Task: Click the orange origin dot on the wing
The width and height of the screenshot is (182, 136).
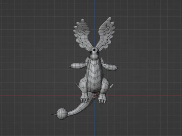Action: pos(104,35)
